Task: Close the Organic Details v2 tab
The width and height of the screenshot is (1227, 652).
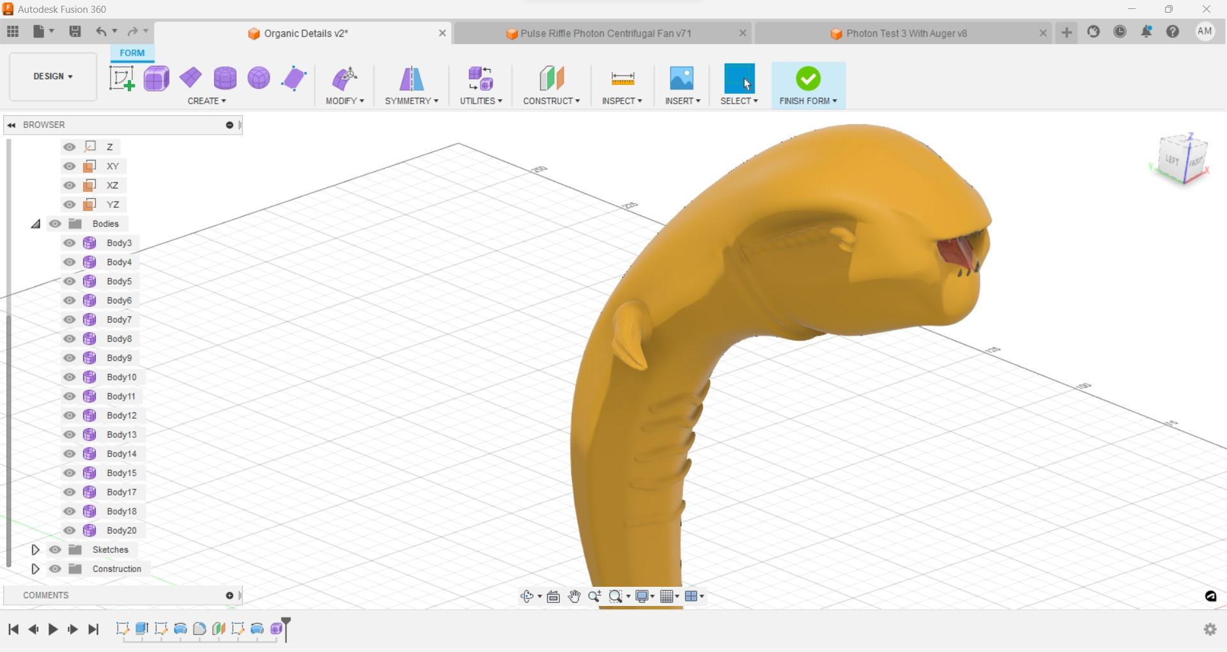Action: pos(442,33)
